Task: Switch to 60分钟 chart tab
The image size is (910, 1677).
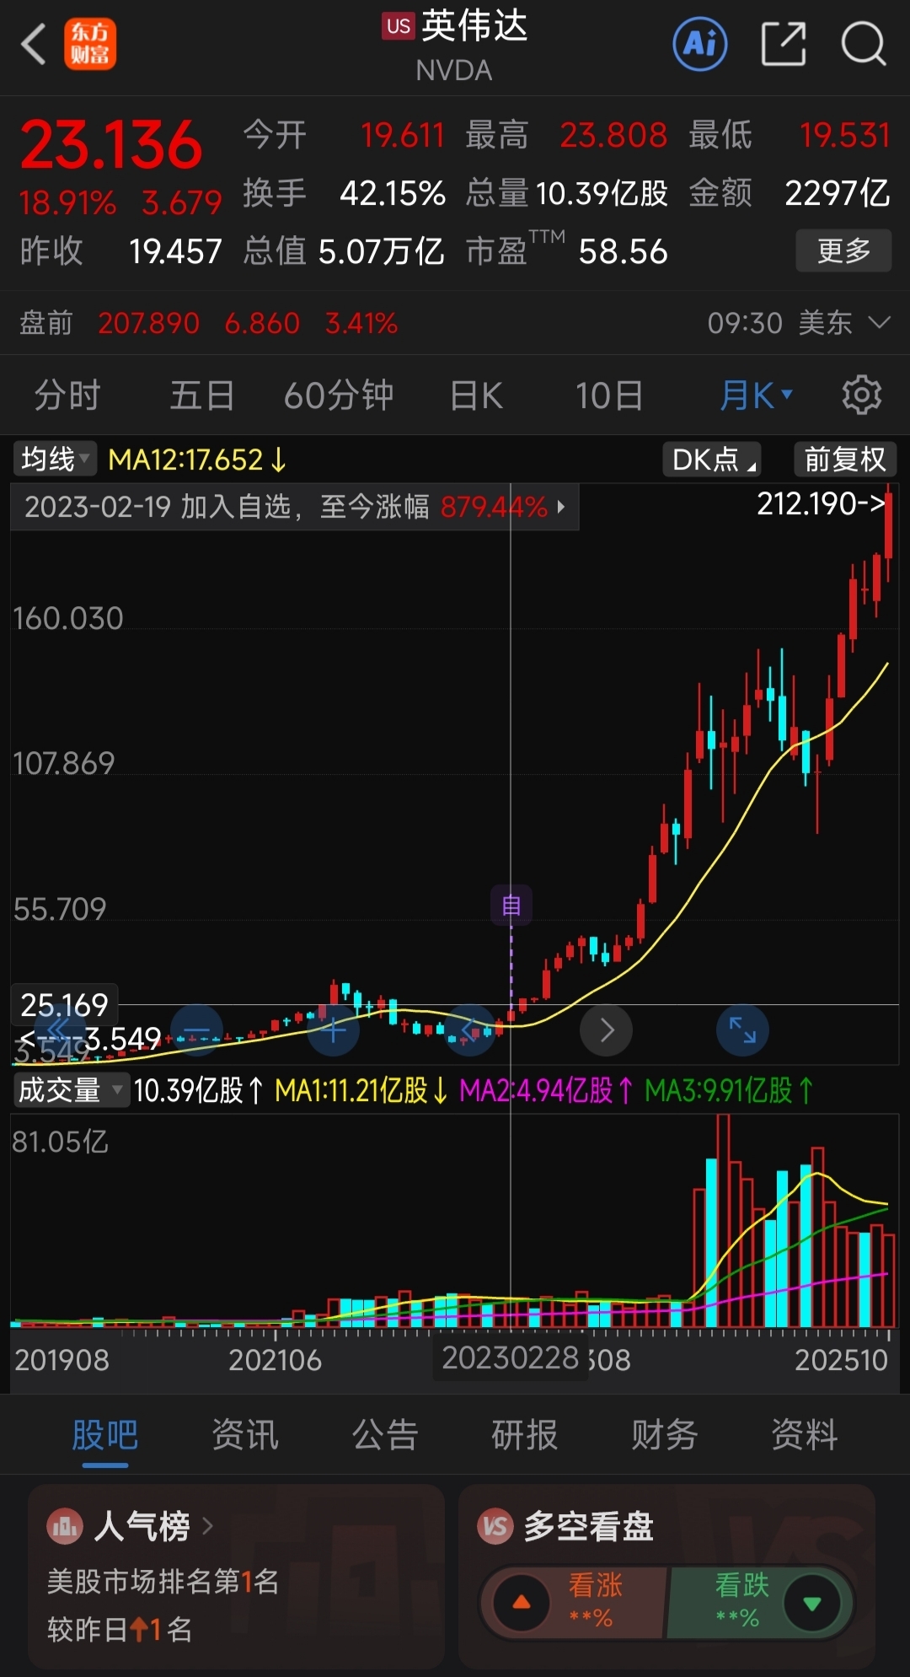Action: click(x=339, y=395)
